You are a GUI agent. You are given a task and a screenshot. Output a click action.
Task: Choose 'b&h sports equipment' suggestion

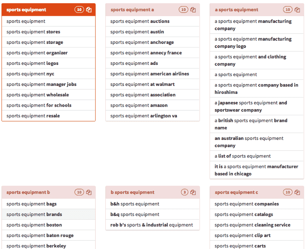pyautogui.click(x=152, y=204)
